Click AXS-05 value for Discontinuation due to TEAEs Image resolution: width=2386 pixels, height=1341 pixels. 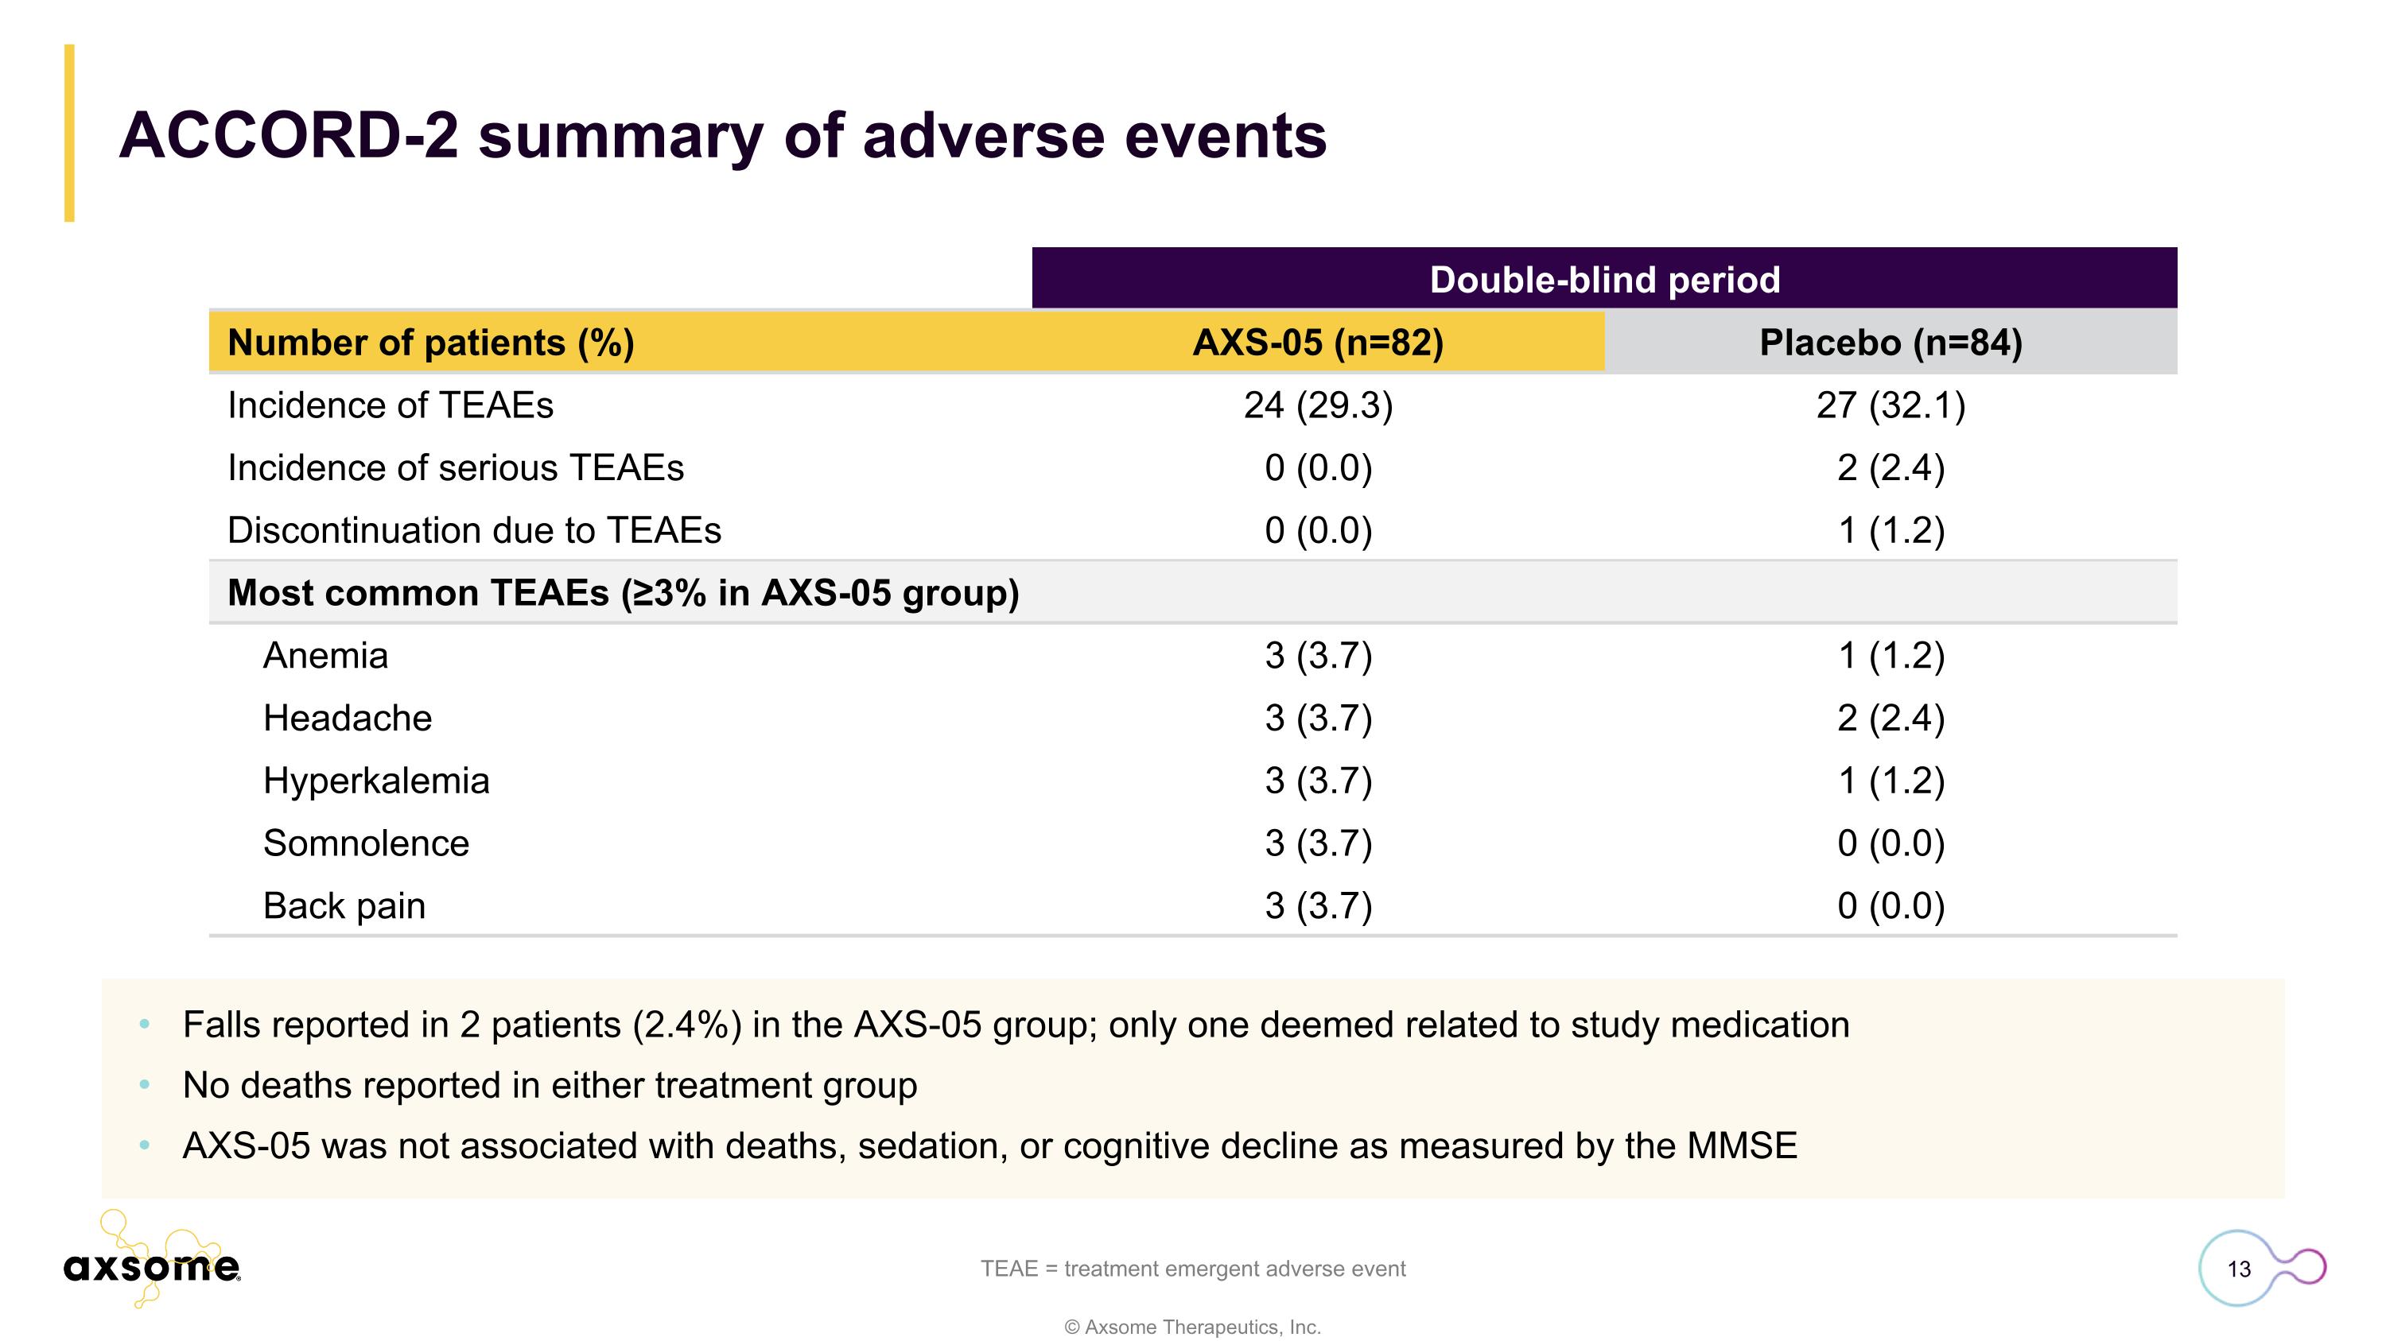coord(1318,530)
